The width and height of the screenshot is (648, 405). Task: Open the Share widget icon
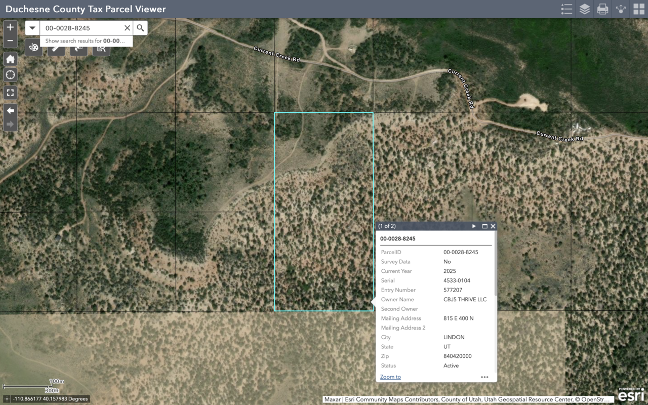tap(621, 9)
